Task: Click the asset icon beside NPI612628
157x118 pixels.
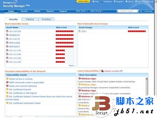Action: (7, 43)
